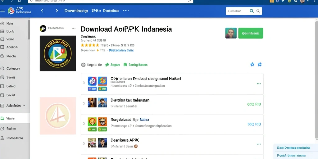The width and height of the screenshot is (318, 159).
Task: Select the Vomd sidebar item
Action: tap(10, 39)
